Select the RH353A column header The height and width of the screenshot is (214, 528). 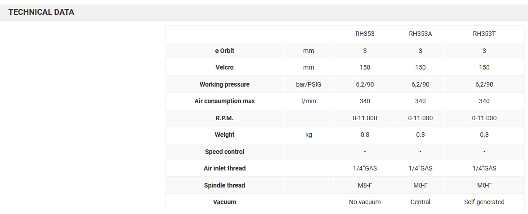click(421, 34)
